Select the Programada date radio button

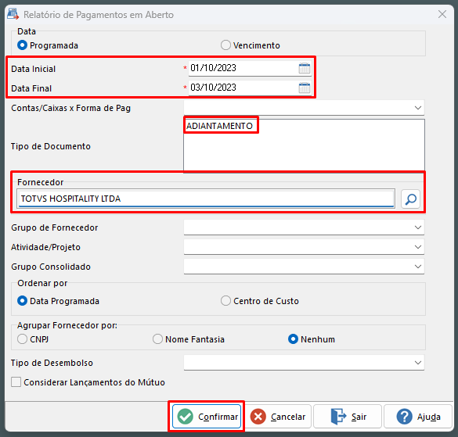click(22, 45)
